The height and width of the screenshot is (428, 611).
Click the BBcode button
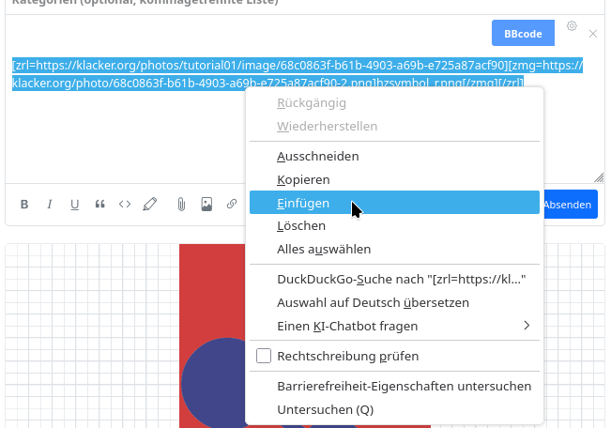[x=523, y=33]
